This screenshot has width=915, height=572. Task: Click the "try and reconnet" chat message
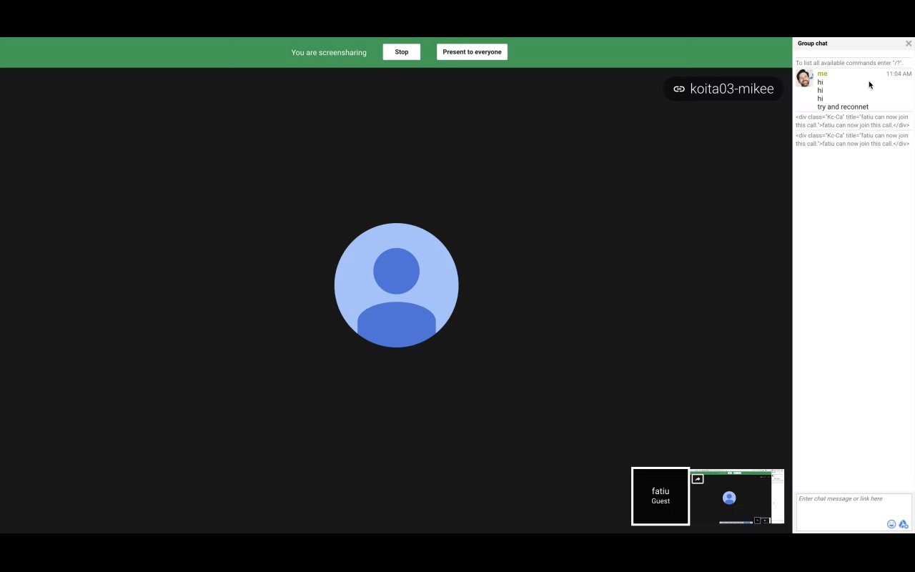(x=843, y=107)
